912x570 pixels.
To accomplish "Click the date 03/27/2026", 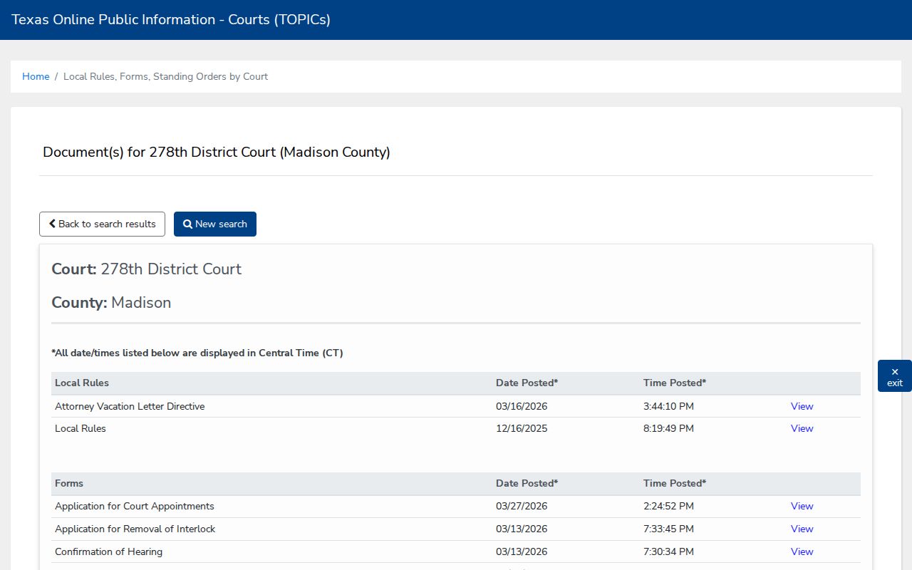I will point(522,506).
